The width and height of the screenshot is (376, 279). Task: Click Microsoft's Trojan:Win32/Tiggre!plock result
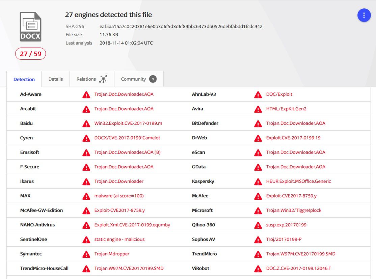(294, 210)
